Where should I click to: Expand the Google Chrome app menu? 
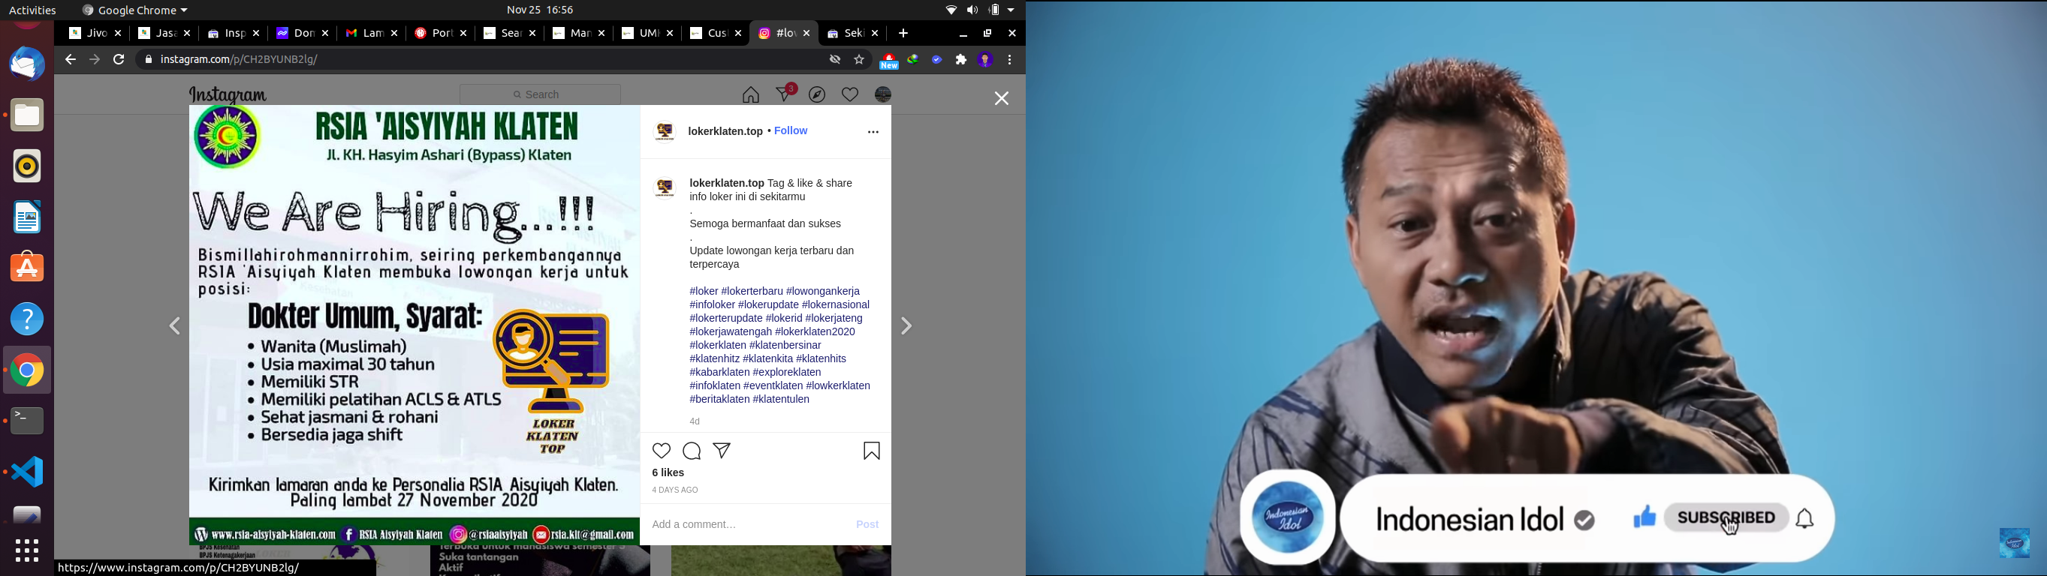[136, 10]
